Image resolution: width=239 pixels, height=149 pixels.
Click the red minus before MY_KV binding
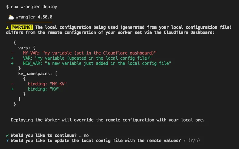12,84
